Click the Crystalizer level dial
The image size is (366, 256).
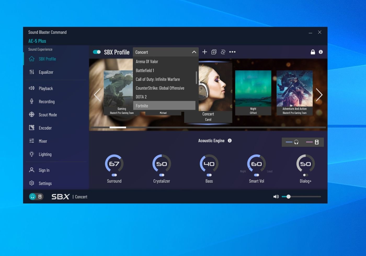tap(162, 164)
